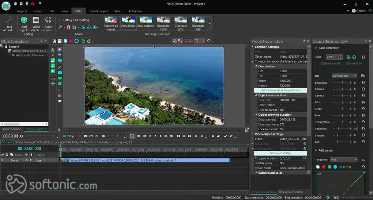Pin the Basic effects window
This screenshot has width=373, height=200.
366,41
